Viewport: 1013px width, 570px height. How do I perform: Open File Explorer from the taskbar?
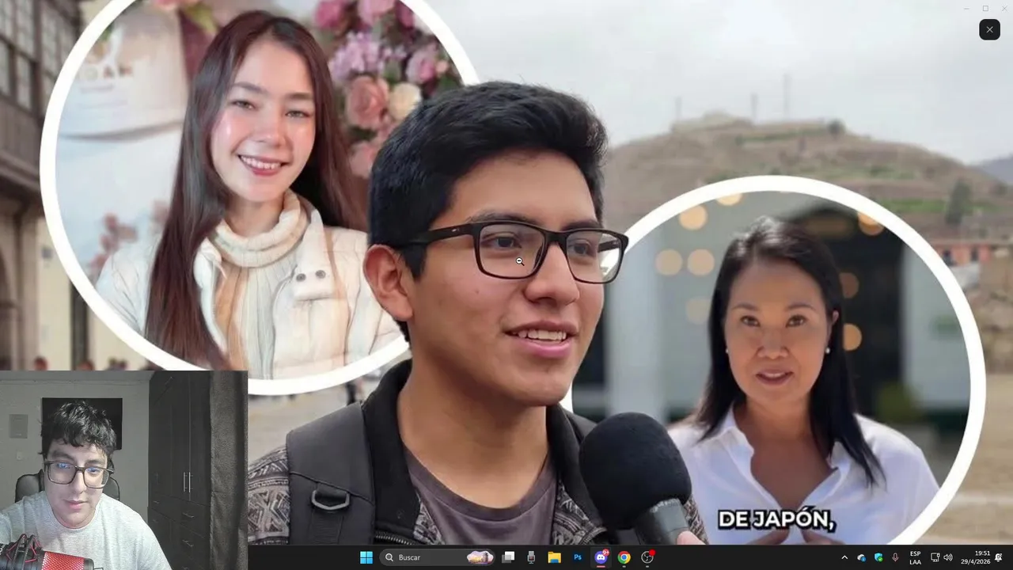coord(554,557)
